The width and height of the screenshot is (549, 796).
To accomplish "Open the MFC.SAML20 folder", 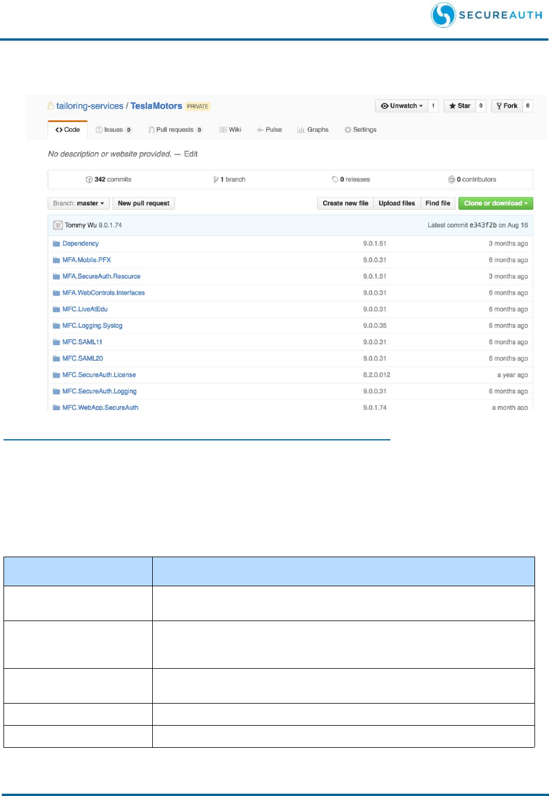I will click(x=83, y=358).
